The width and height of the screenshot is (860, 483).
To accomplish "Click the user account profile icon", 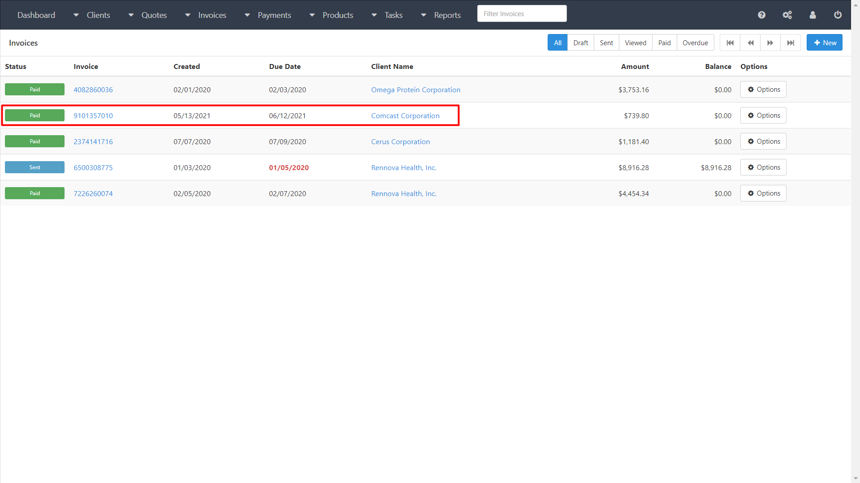I will (x=812, y=15).
